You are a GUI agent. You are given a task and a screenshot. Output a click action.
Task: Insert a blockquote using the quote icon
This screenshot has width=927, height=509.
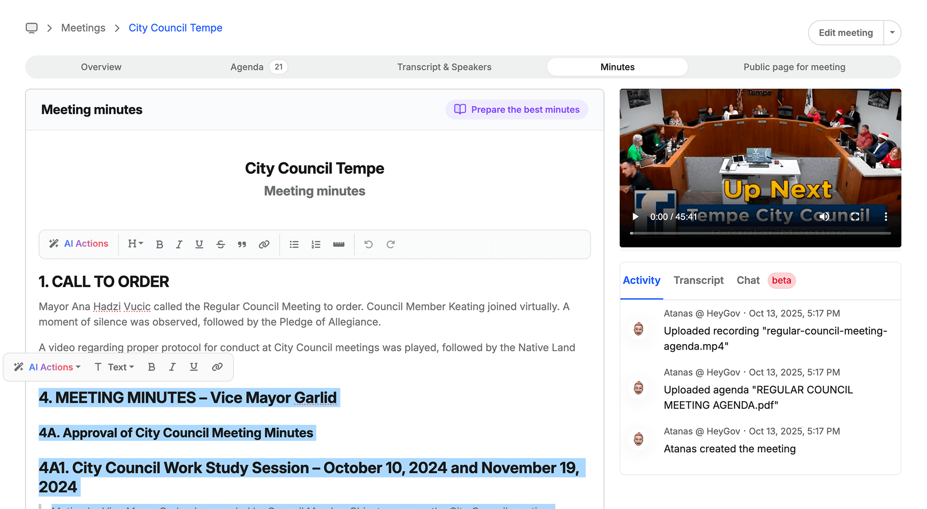click(242, 244)
